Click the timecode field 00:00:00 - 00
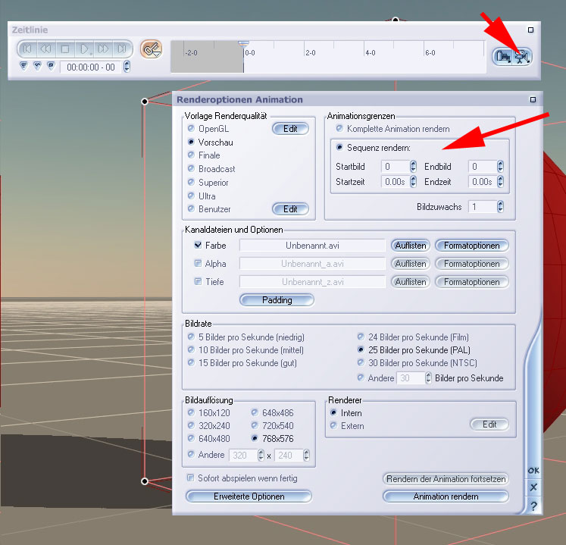 (x=91, y=67)
